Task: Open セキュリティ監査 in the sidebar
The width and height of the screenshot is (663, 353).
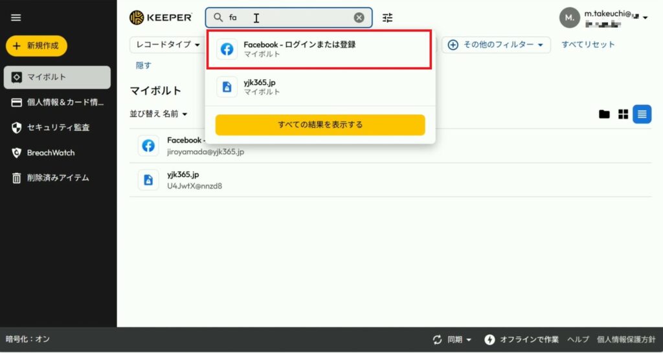Action: click(57, 128)
